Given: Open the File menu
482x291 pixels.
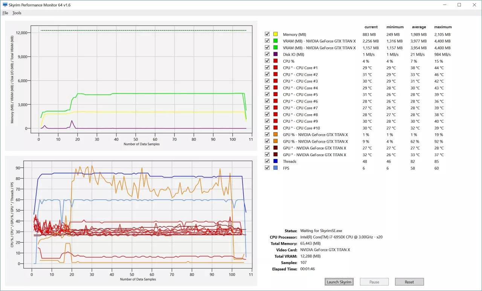Looking at the screenshot, I should tap(5, 13).
